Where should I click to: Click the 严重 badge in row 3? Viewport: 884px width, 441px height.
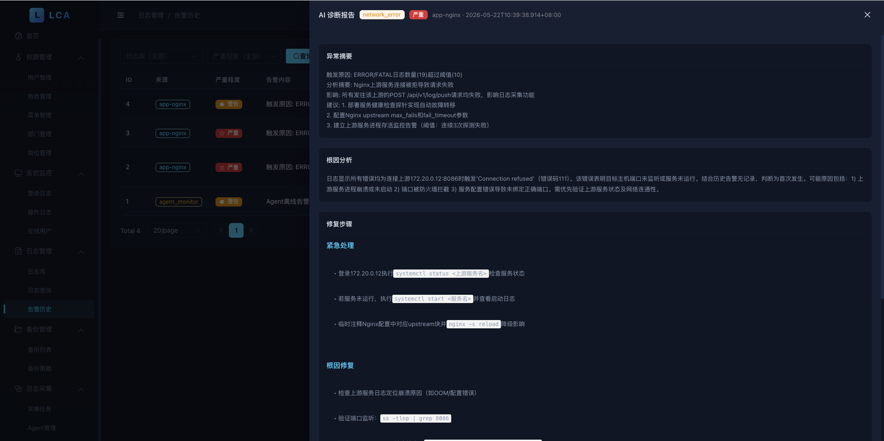229,133
